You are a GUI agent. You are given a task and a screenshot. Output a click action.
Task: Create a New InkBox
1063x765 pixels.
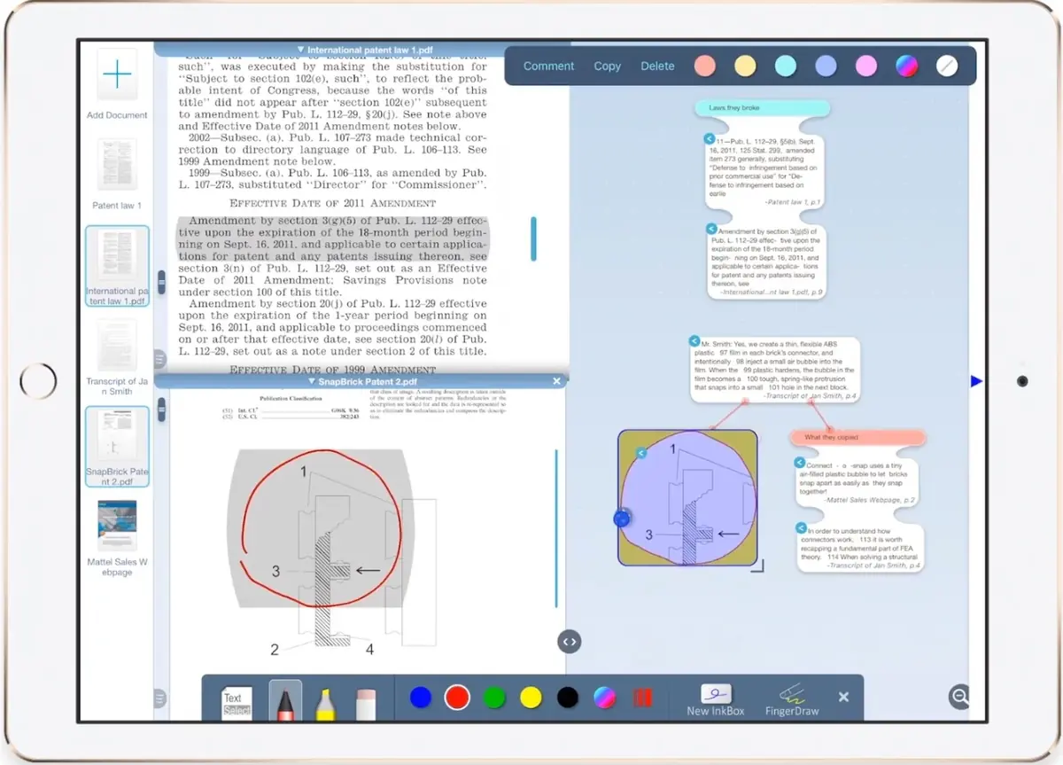716,699
